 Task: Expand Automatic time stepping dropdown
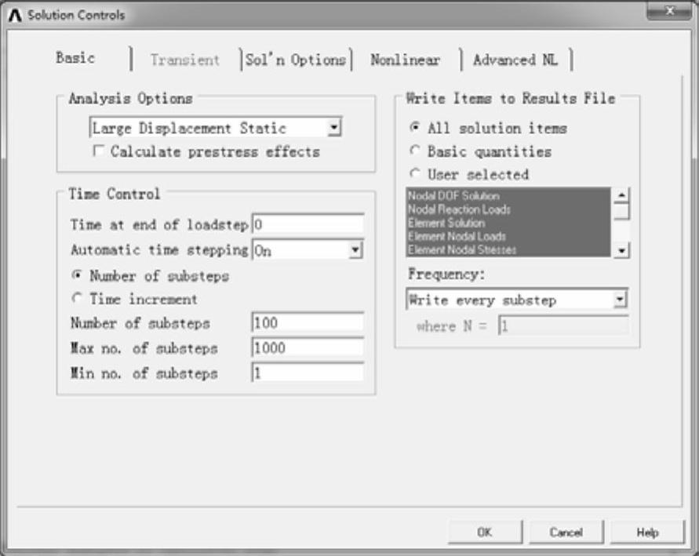(x=355, y=250)
